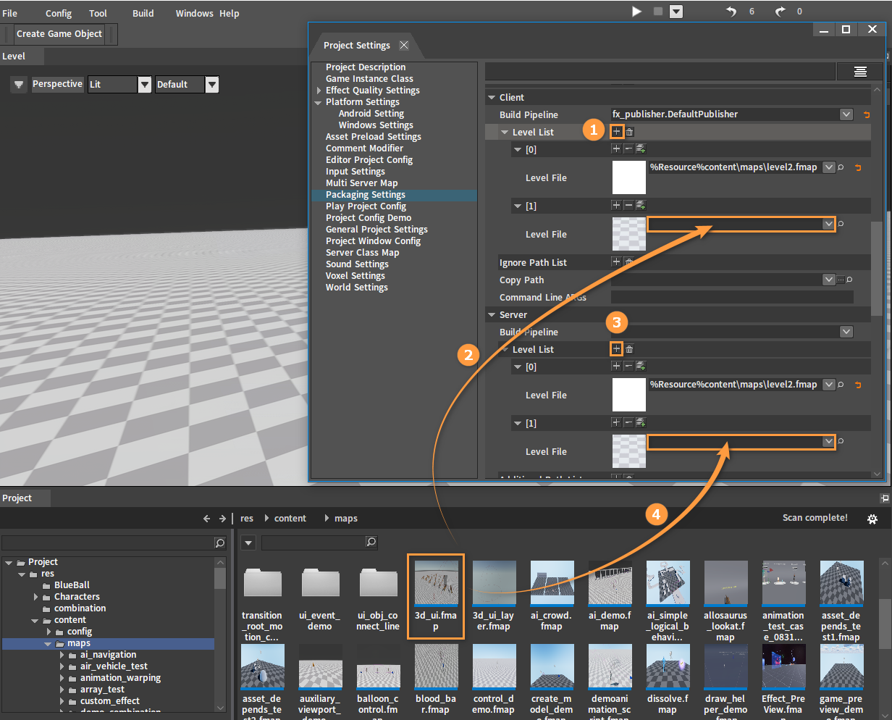Expand the ai_navigation folder
The width and height of the screenshot is (892, 720).
click(62, 655)
